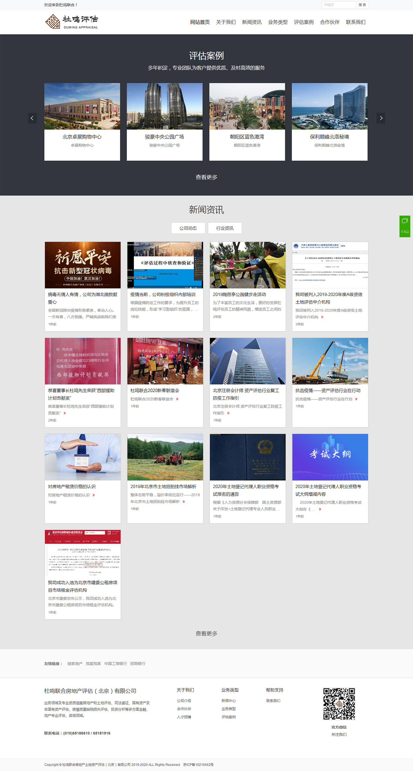Image resolution: width=413 pixels, height=771 pixels.
Task: Open the 考试大纲 news thumbnail
Action: 330,457
